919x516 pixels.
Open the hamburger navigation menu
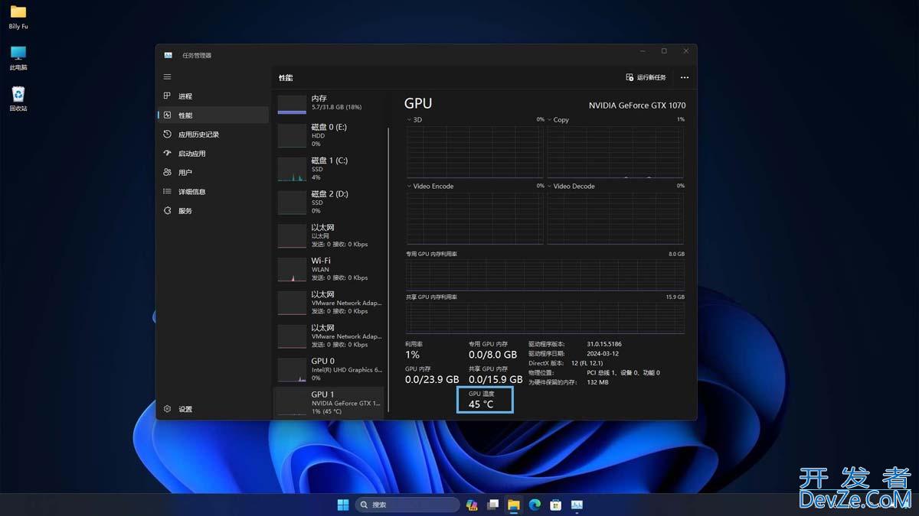[x=167, y=77]
